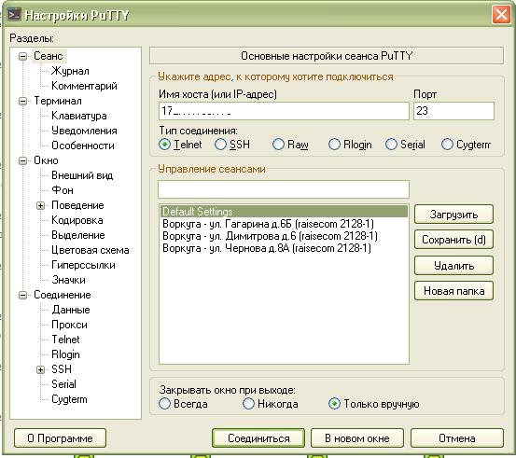516x458 pixels.
Task: Open the Telnet category in the tree
Action: coord(65,340)
